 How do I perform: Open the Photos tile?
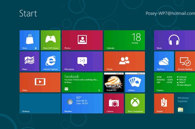click(x=82, y=40)
